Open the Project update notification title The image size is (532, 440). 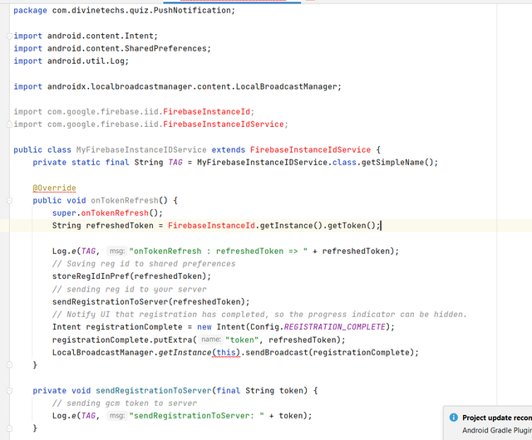coord(497,418)
